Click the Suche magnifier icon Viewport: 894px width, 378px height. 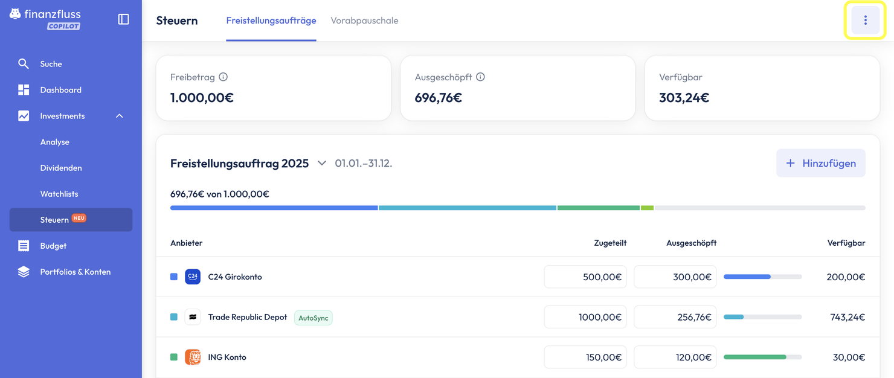pyautogui.click(x=24, y=63)
